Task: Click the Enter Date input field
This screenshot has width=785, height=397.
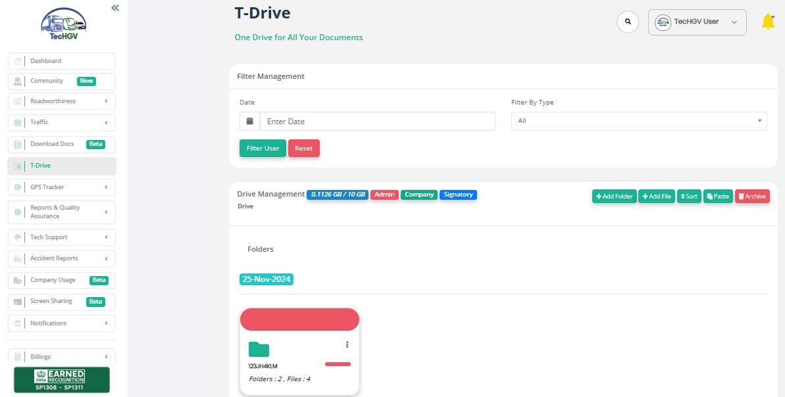Action: point(378,121)
